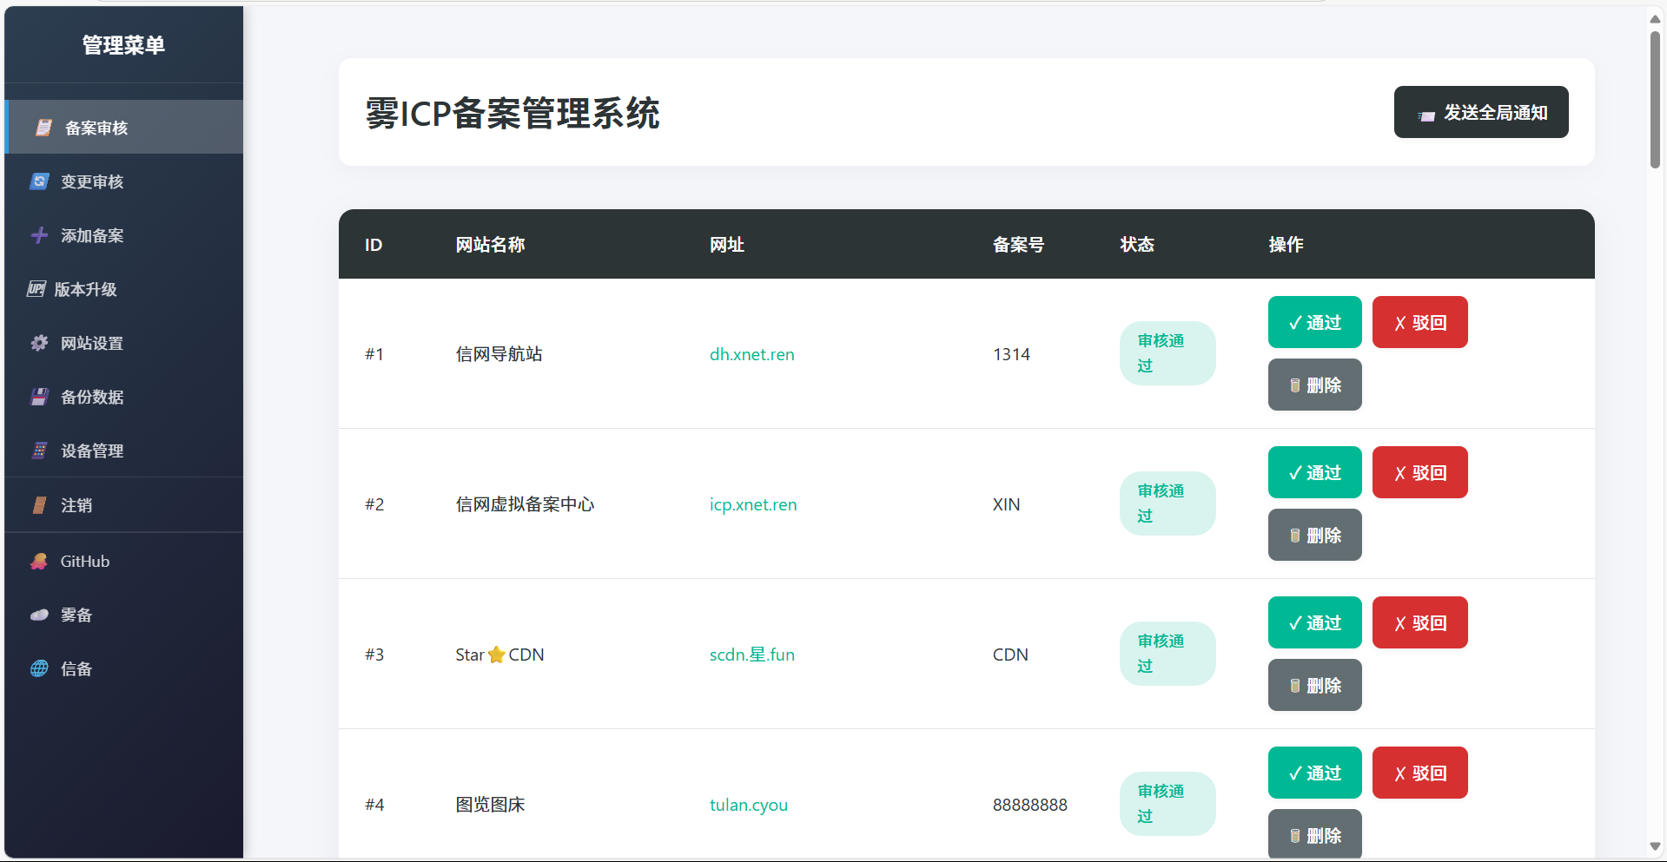Open the scdn.星.fun link
1667x862 pixels.
pos(751,655)
